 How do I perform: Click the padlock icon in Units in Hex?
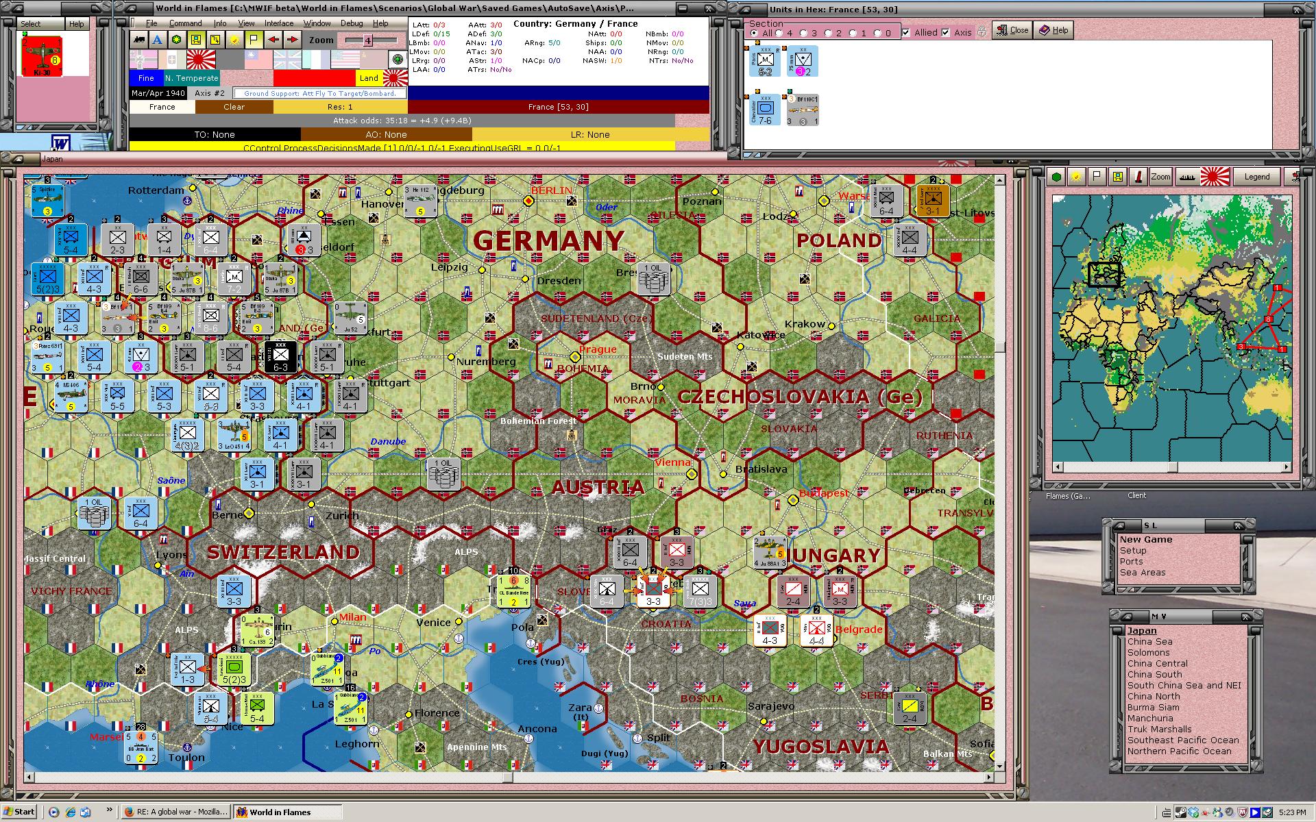[982, 32]
